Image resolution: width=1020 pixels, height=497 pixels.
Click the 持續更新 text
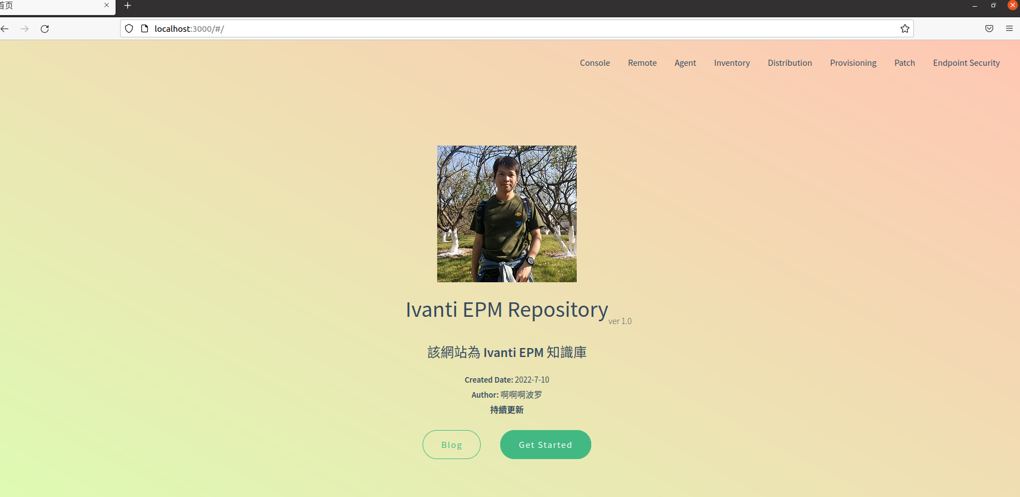tap(507, 410)
